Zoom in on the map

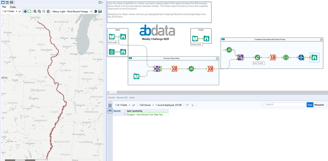35,11
